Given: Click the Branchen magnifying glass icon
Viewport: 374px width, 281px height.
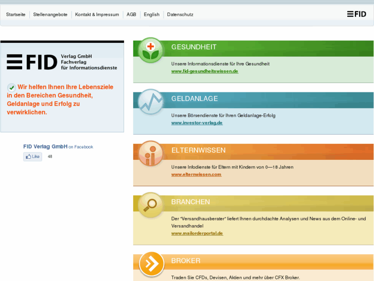Looking at the screenshot, I should [x=151, y=205].
